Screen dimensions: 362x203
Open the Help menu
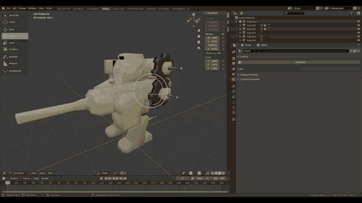coord(41,8)
